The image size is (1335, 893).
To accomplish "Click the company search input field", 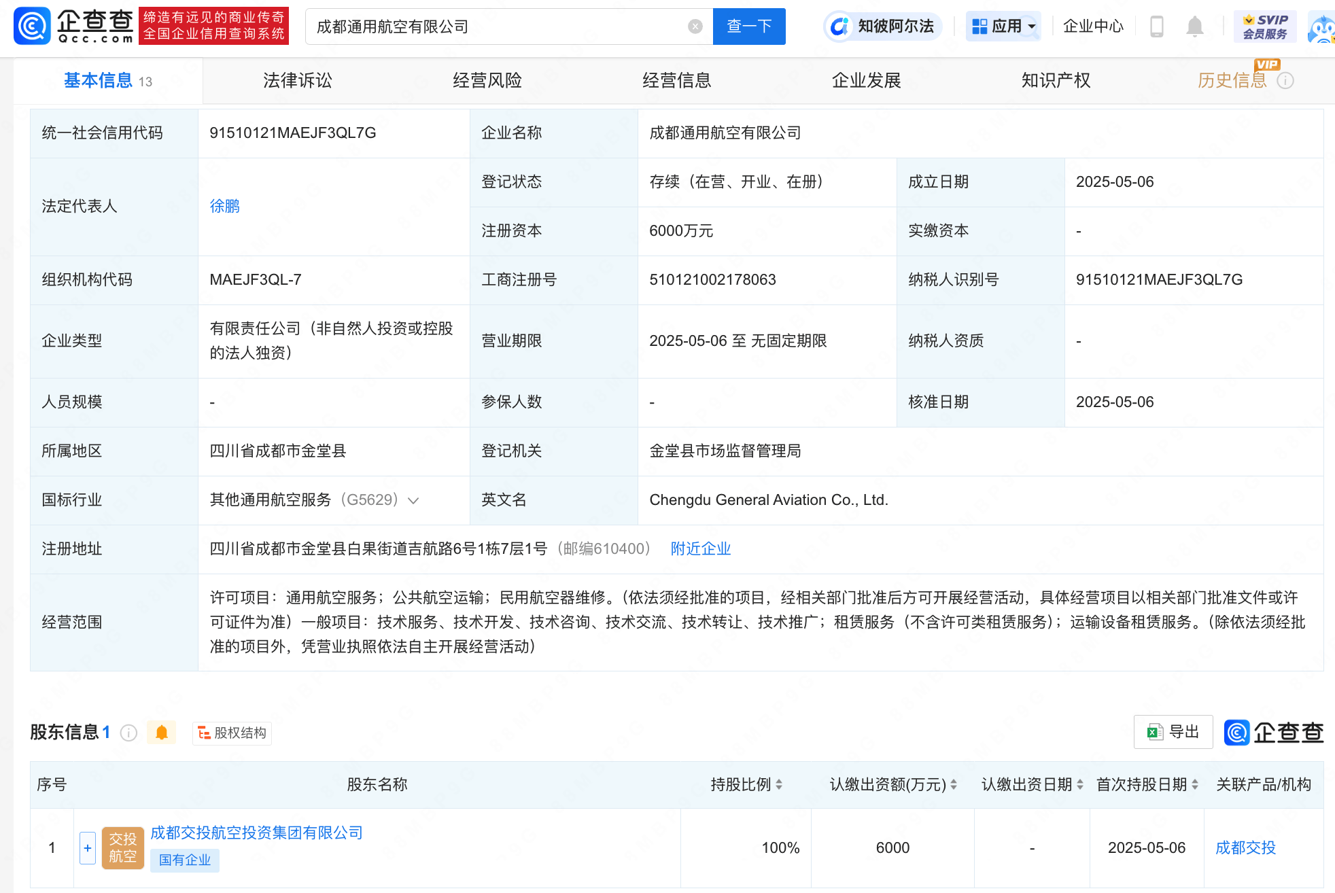I will click(496, 27).
